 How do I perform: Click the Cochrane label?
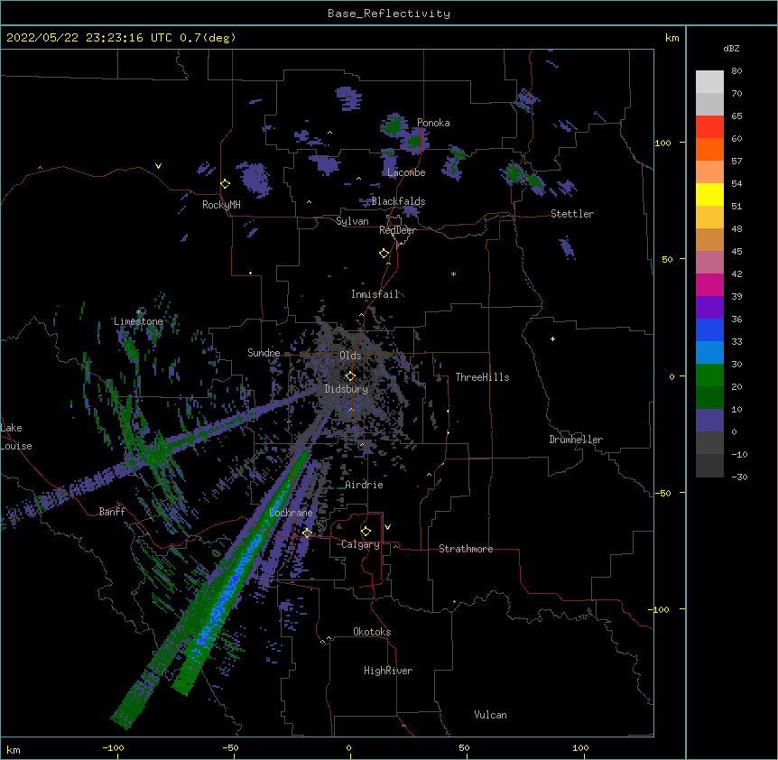(291, 513)
